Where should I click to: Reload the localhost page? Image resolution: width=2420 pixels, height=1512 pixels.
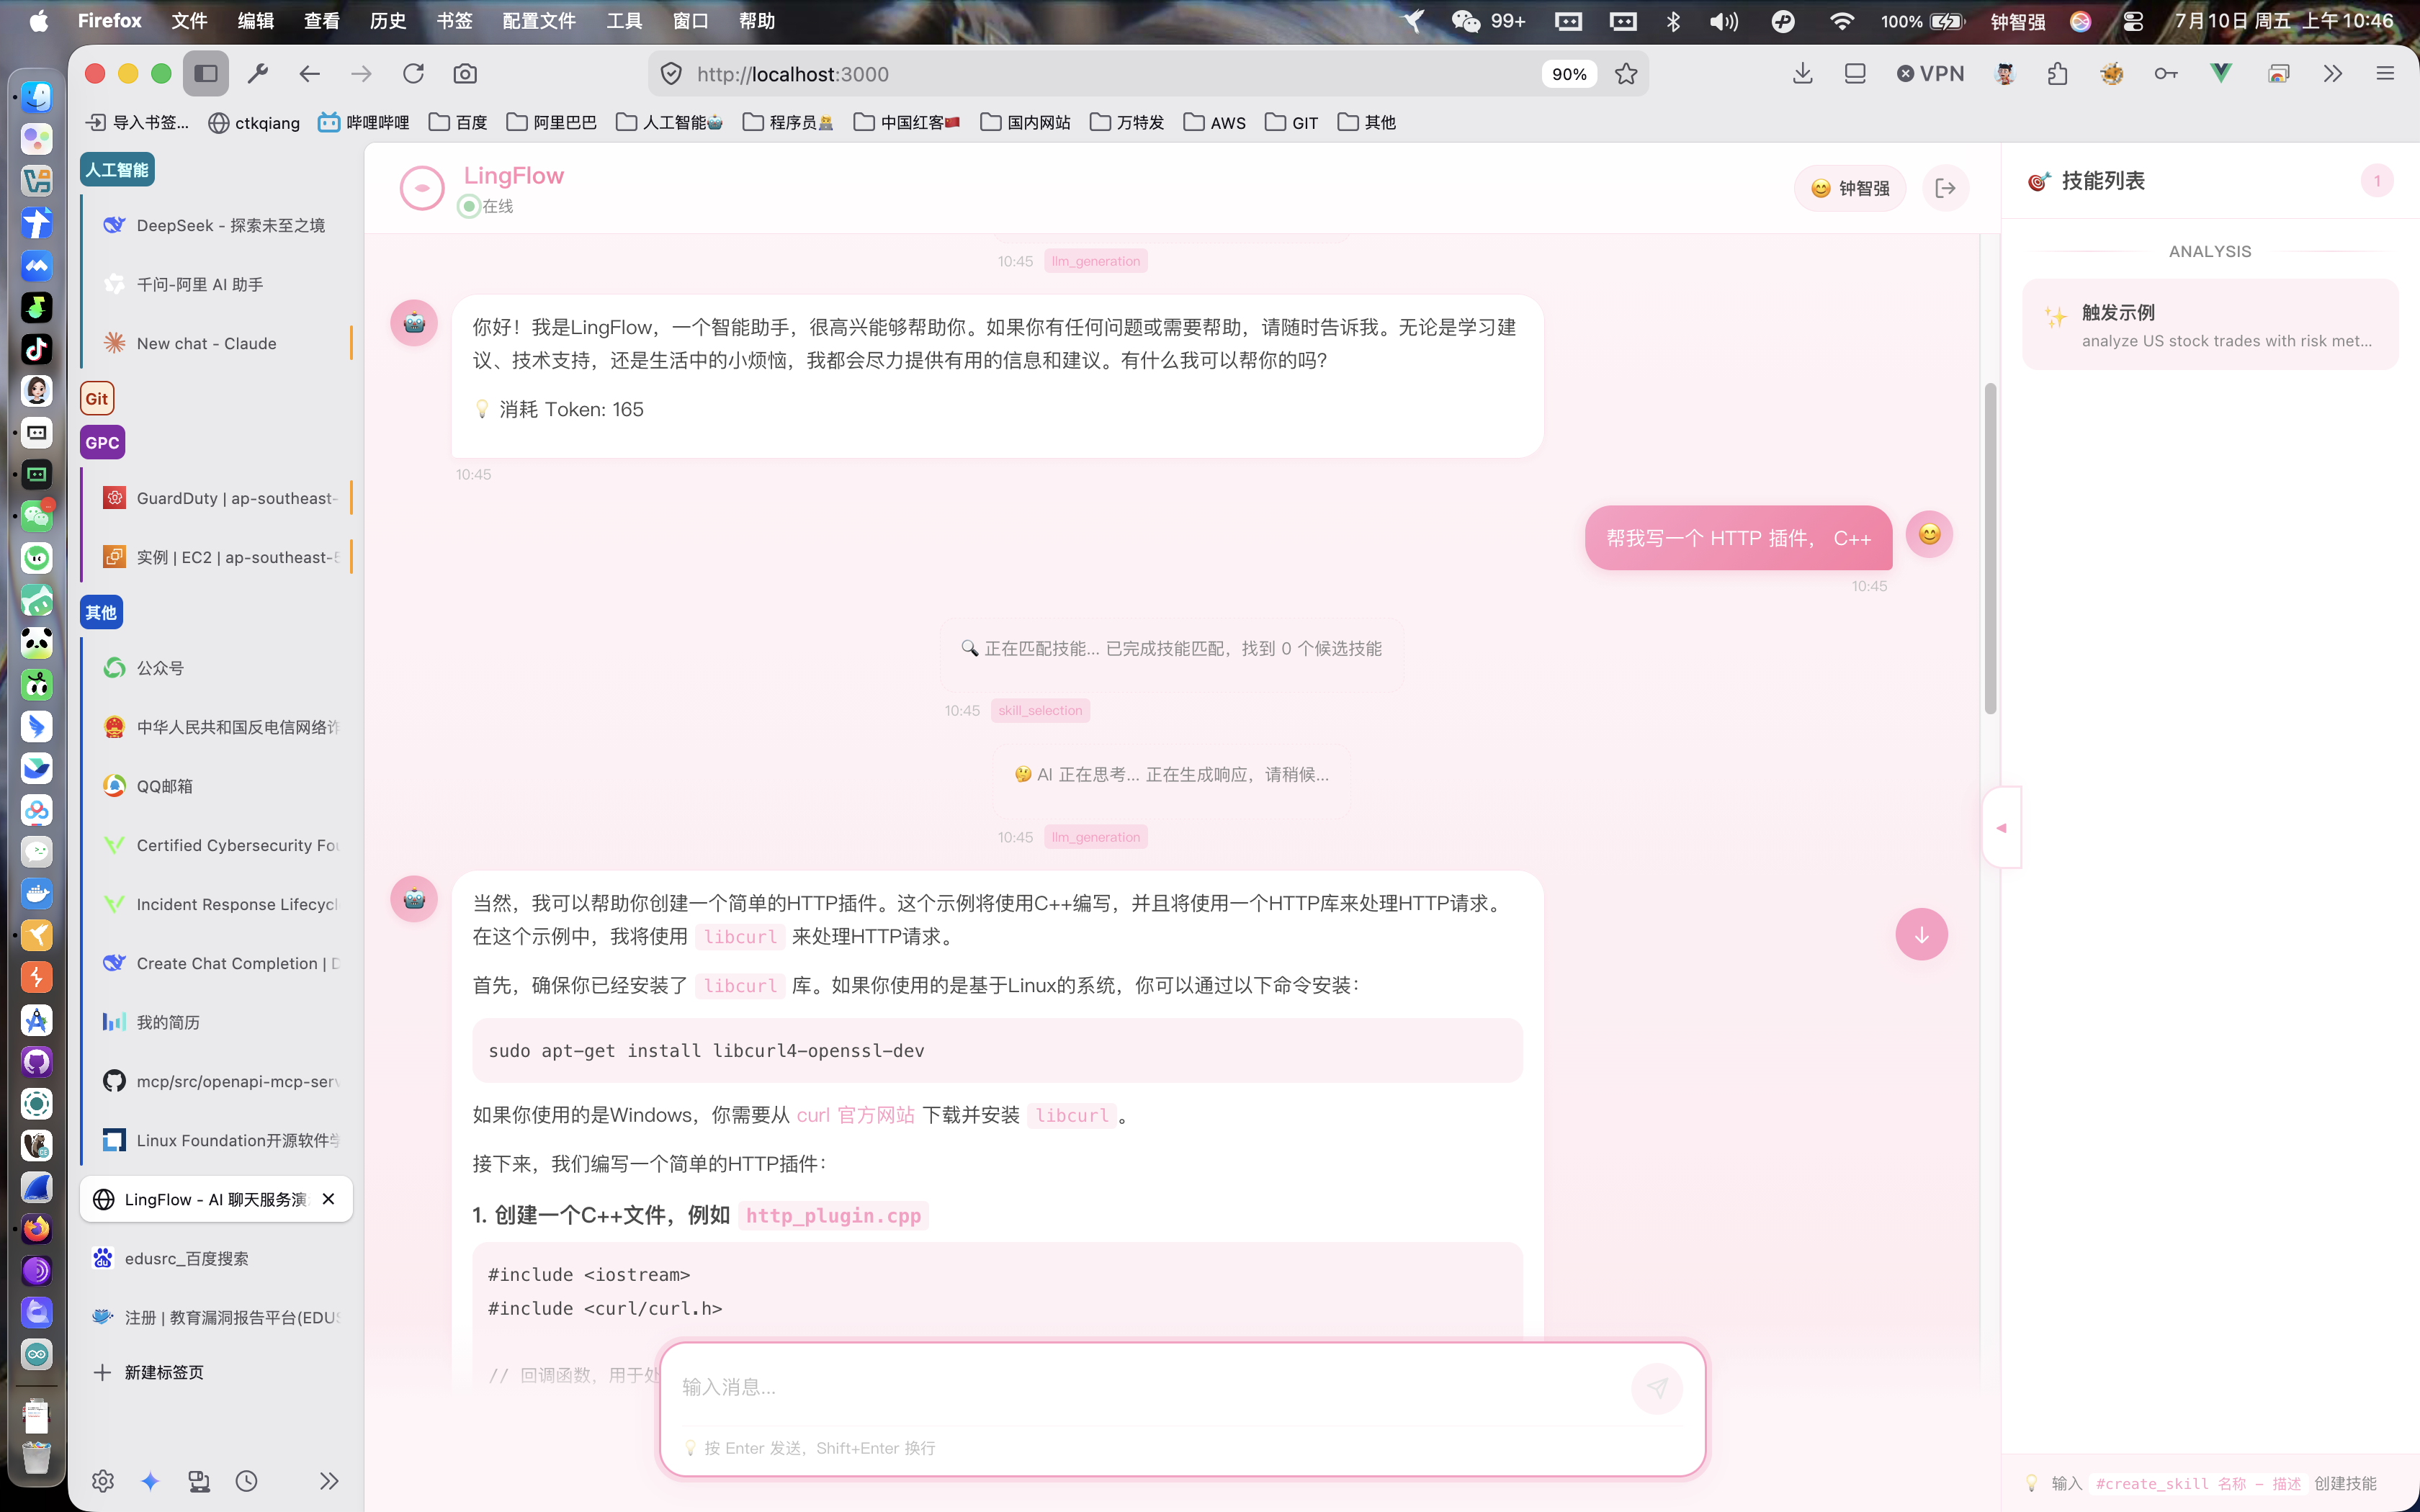click(x=413, y=74)
